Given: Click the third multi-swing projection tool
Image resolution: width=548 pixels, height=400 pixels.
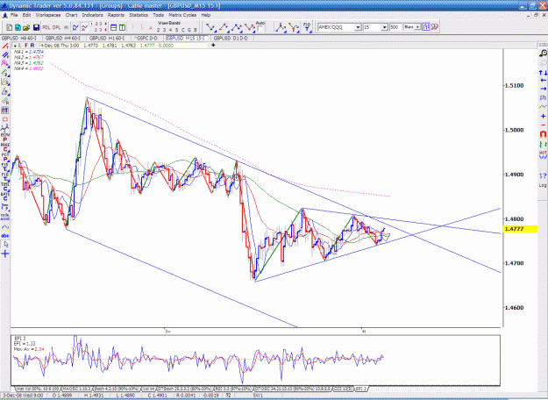Looking at the screenshot, I should (x=237, y=27).
